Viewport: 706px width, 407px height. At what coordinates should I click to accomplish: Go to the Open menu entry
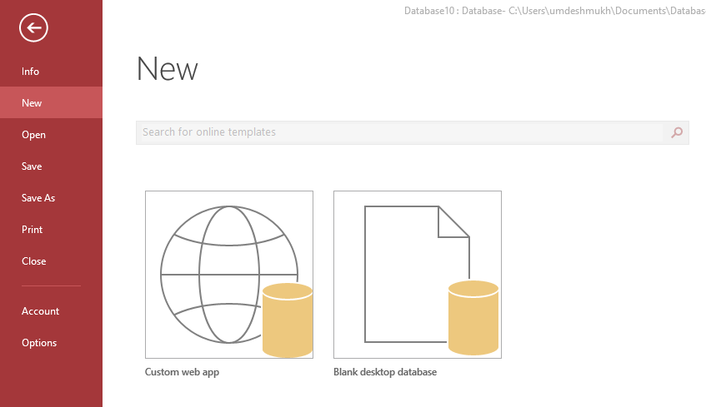pos(52,135)
